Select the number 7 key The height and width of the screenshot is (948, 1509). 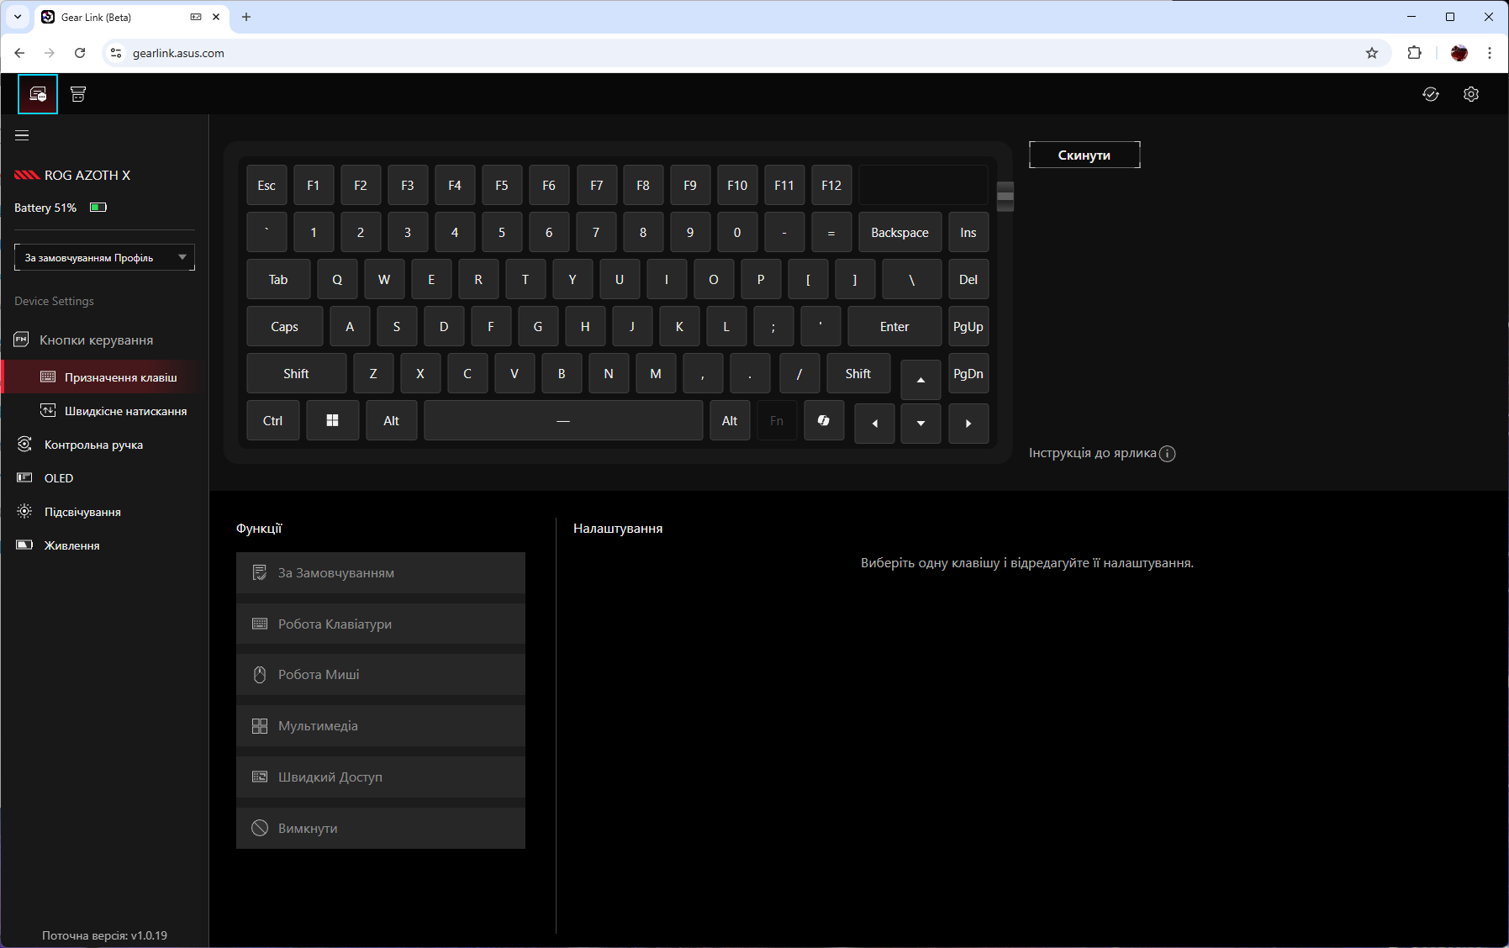tap(596, 232)
